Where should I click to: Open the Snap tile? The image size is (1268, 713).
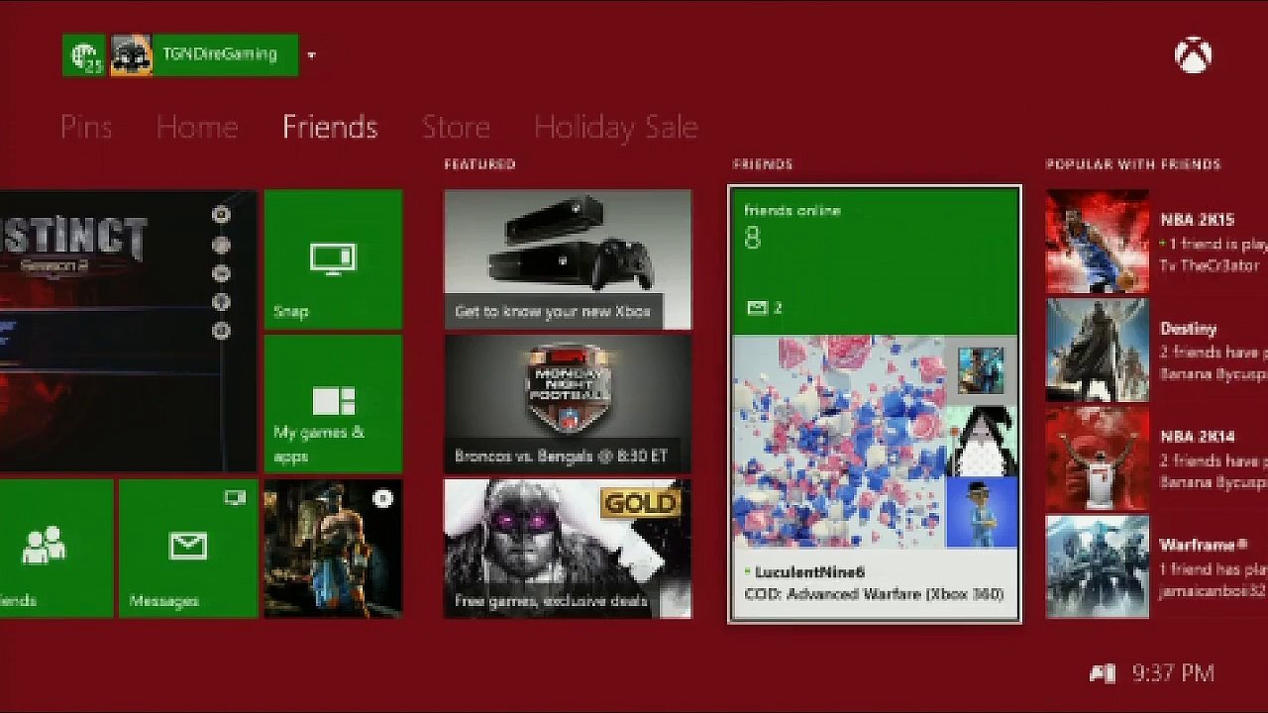point(333,259)
